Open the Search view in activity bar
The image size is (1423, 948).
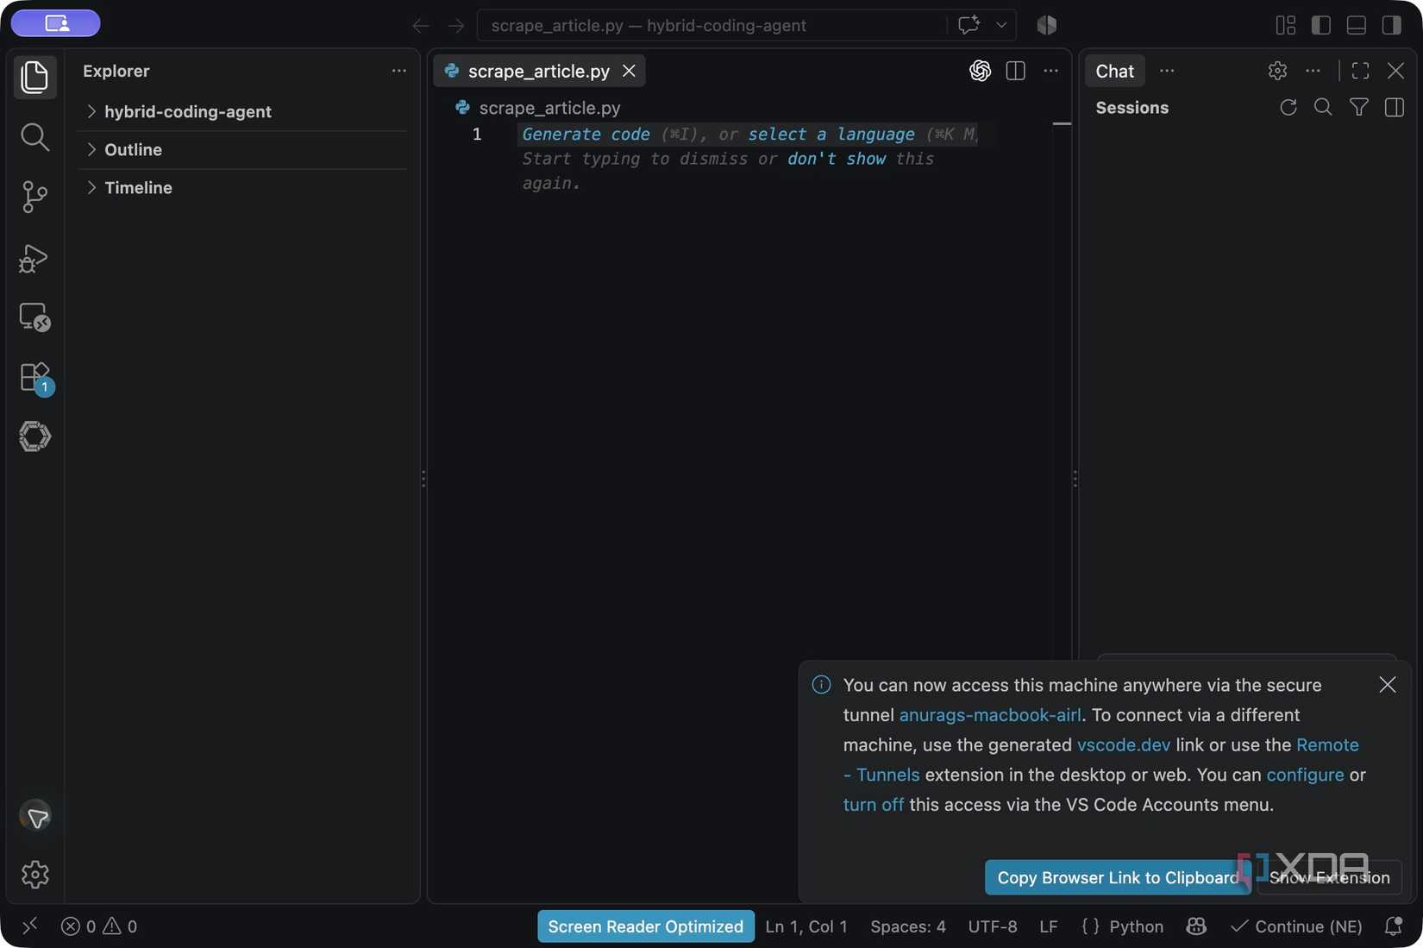(x=34, y=136)
